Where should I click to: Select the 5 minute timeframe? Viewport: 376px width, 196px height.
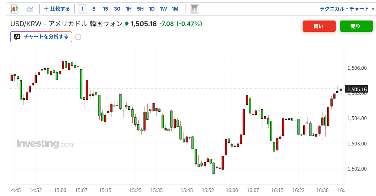(94, 9)
